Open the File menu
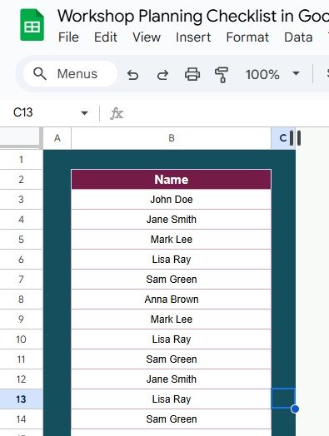The height and width of the screenshot is (436, 329). (68, 37)
